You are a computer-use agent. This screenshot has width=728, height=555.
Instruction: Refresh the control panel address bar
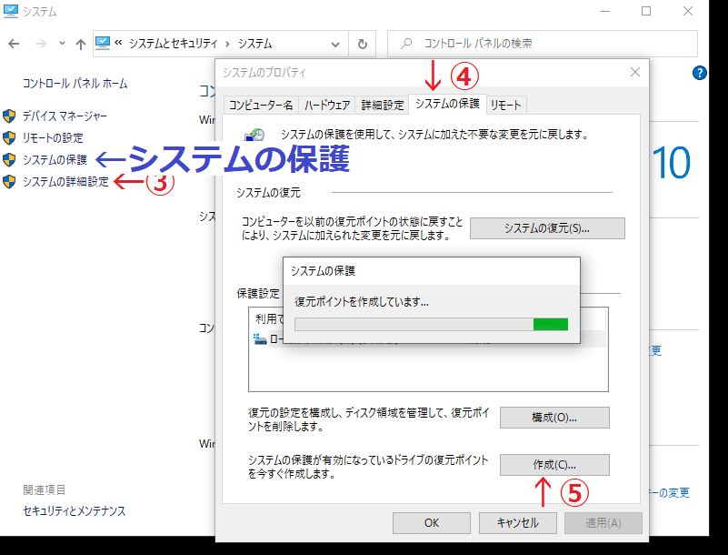click(x=363, y=44)
